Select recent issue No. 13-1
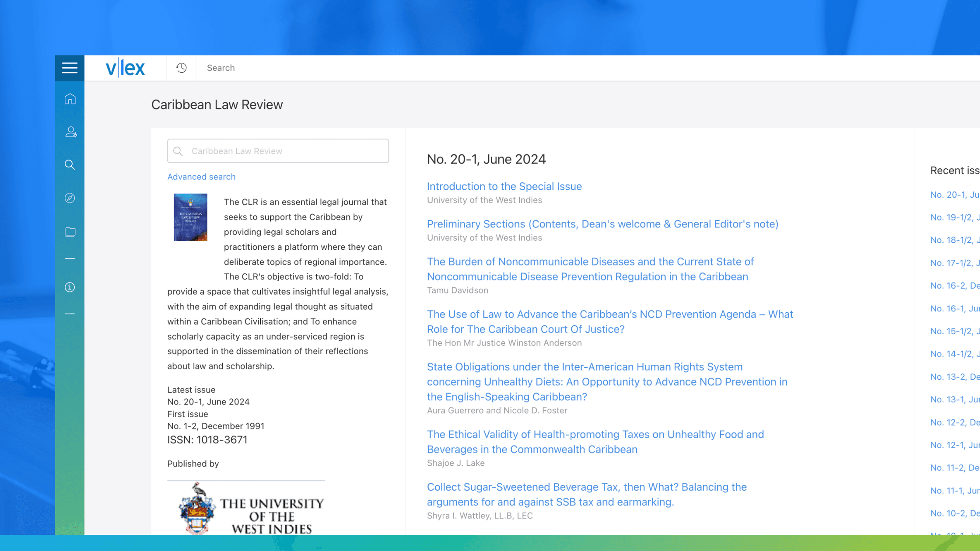This screenshot has width=980, height=551. pos(955,399)
